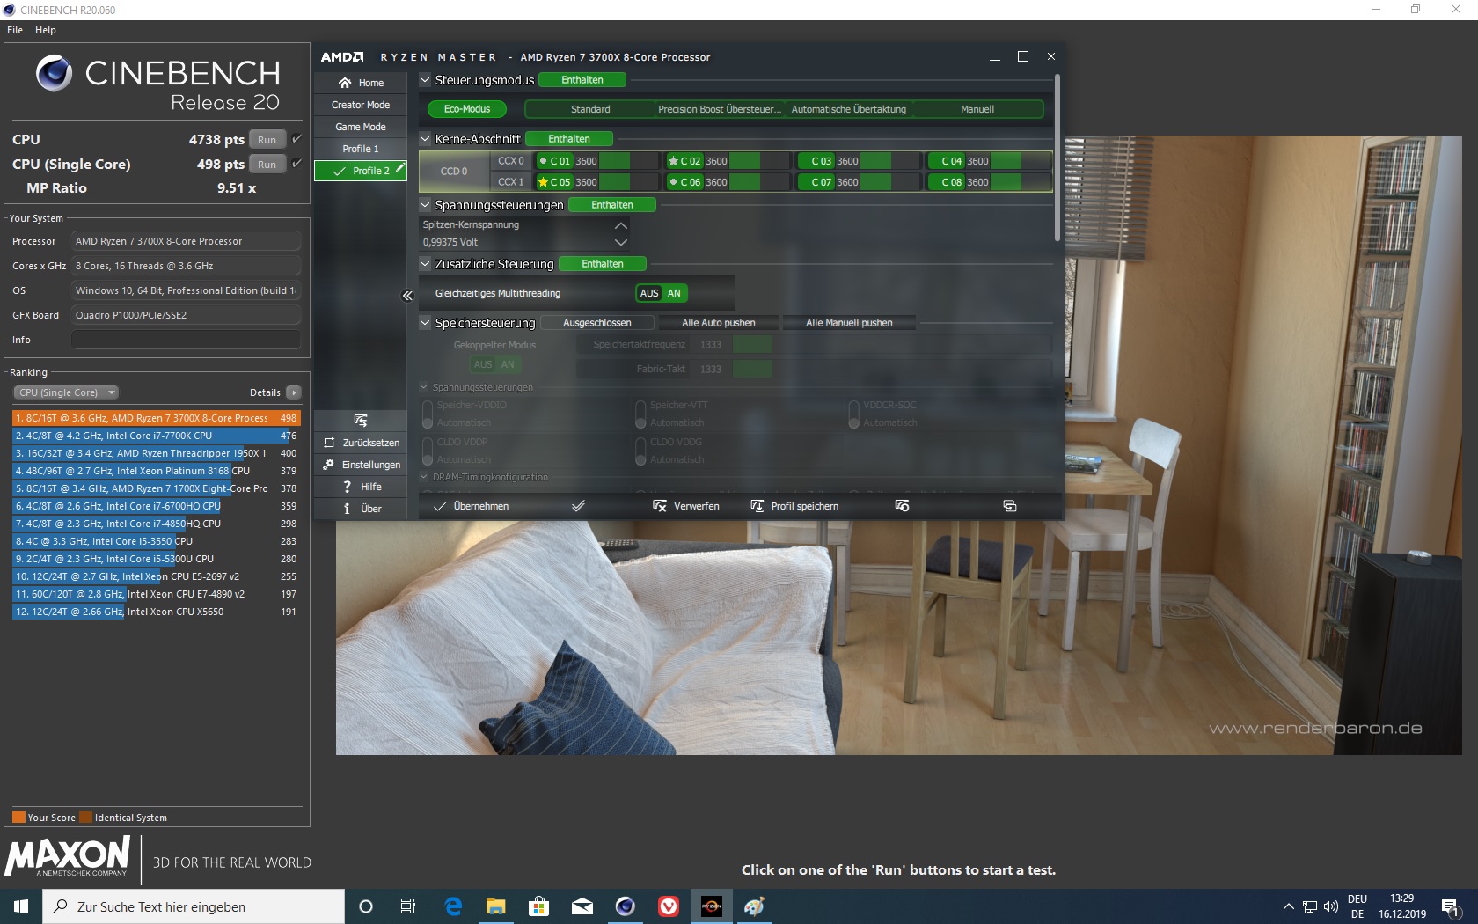
Task: Open the Help menu in Cinebench
Action: pyautogui.click(x=46, y=30)
